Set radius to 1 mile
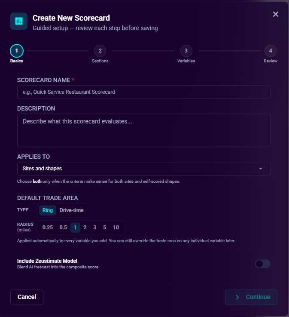 75,228
